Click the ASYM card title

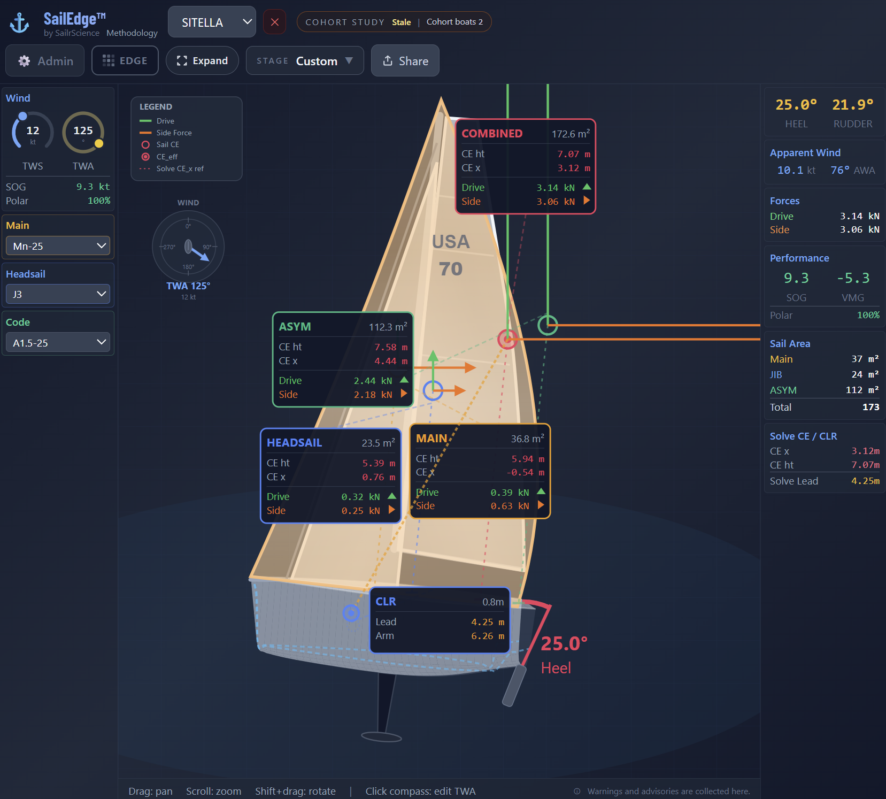295,326
